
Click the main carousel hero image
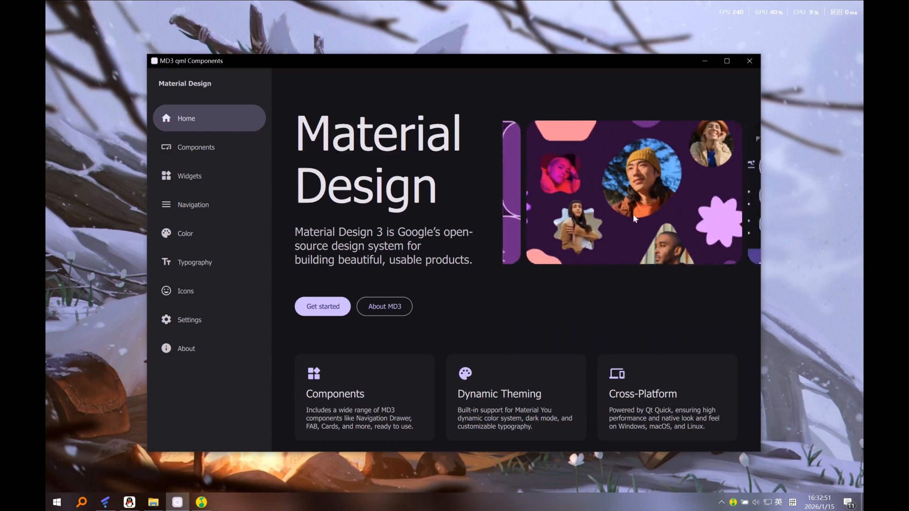[634, 192]
